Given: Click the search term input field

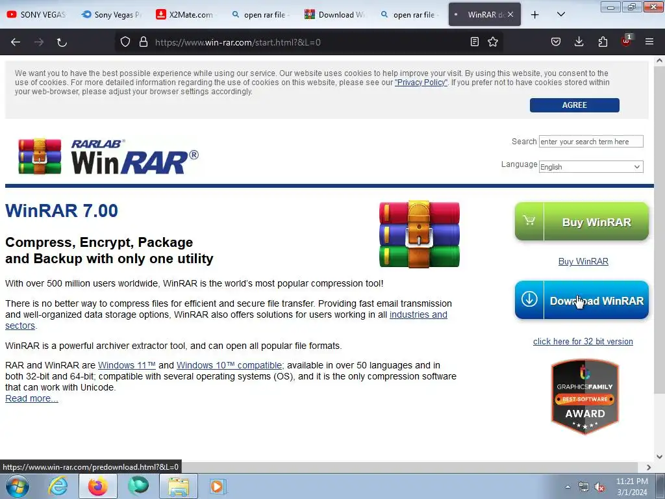Looking at the screenshot, I should (x=591, y=141).
